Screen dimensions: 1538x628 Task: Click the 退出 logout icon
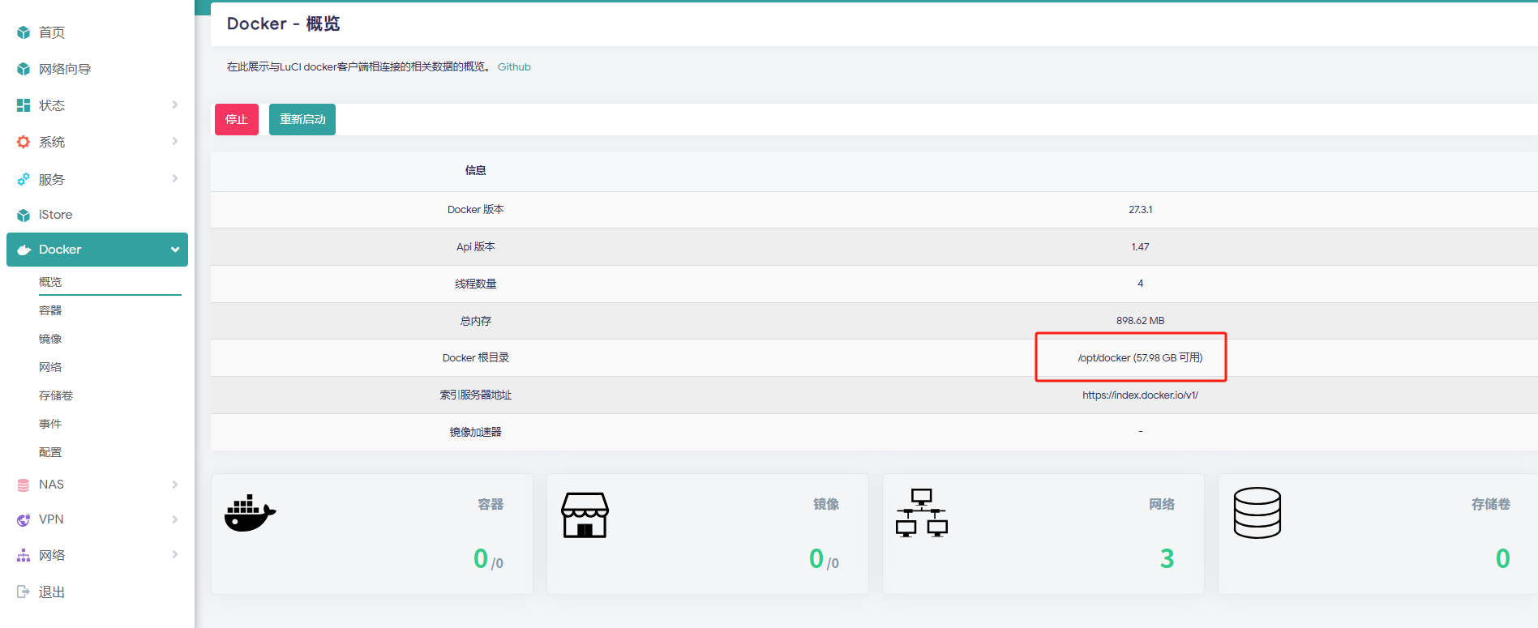pos(24,592)
